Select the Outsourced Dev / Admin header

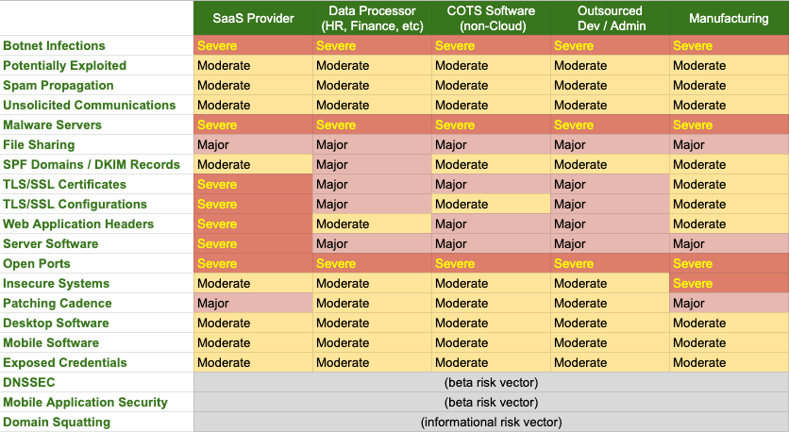coord(609,19)
